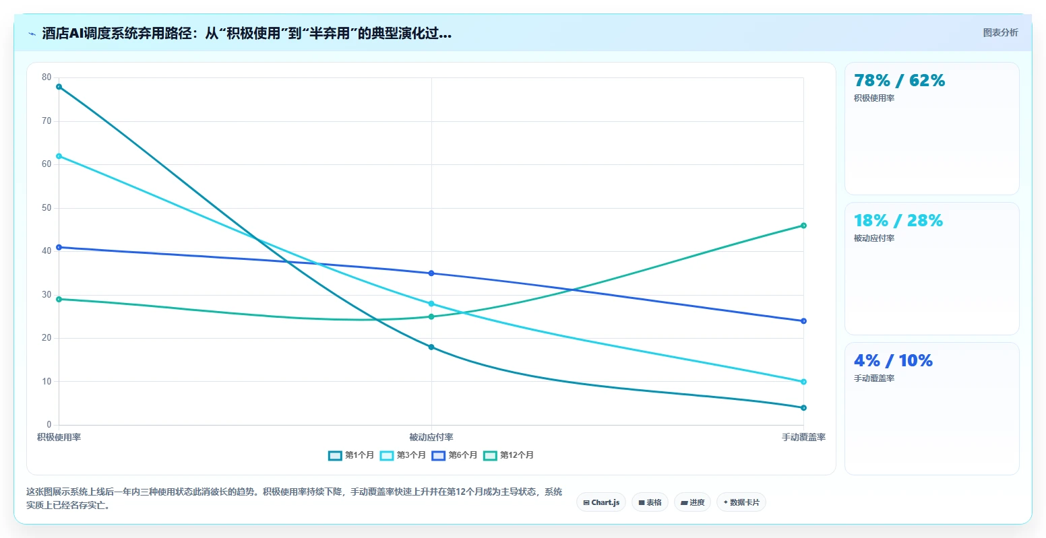This screenshot has height=538, width=1046.
Task: Open the 4% / 10% 手动覆盖率 card
Action: pos(931,409)
